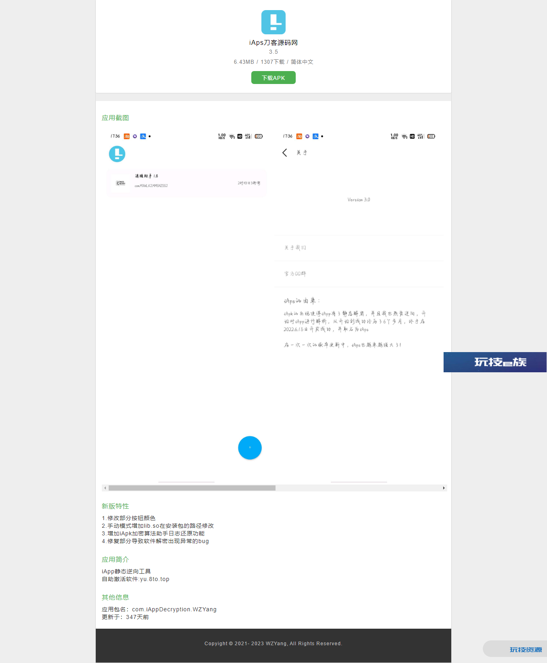
Task: Click the "其他信息" section heading
Action: click(x=115, y=598)
